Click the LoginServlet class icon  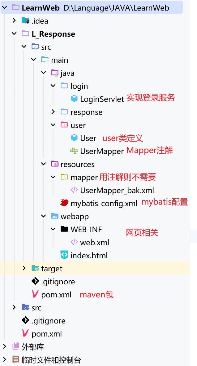pyautogui.click(x=74, y=99)
